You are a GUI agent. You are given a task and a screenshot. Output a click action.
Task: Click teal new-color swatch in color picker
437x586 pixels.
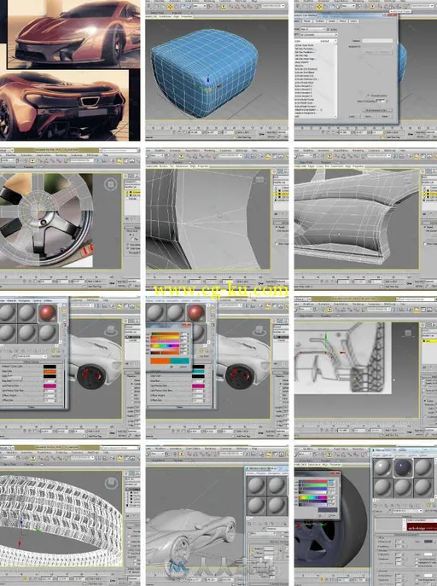point(180,361)
